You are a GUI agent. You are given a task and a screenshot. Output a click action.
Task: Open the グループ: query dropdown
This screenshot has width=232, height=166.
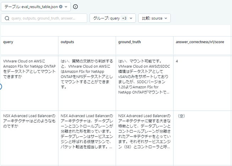pos(113,18)
